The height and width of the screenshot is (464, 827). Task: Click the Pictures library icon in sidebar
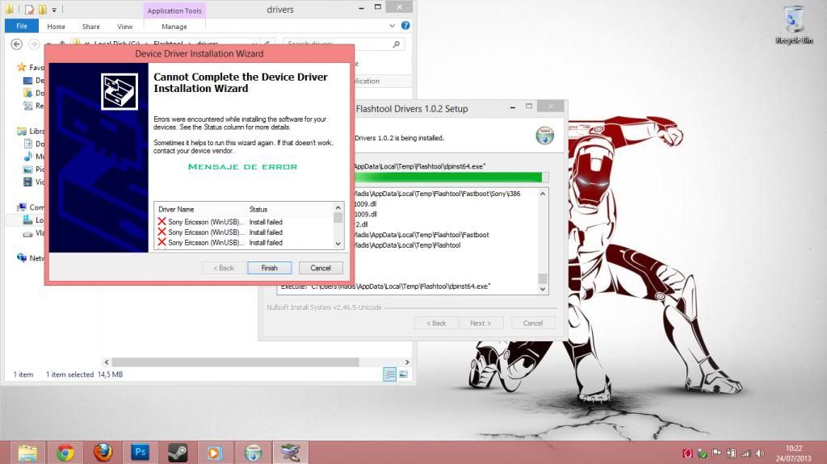pos(28,169)
